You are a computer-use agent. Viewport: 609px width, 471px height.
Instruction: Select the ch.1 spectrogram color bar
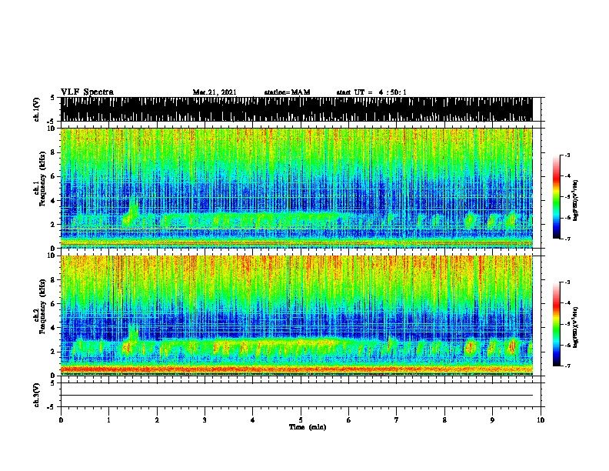click(557, 197)
